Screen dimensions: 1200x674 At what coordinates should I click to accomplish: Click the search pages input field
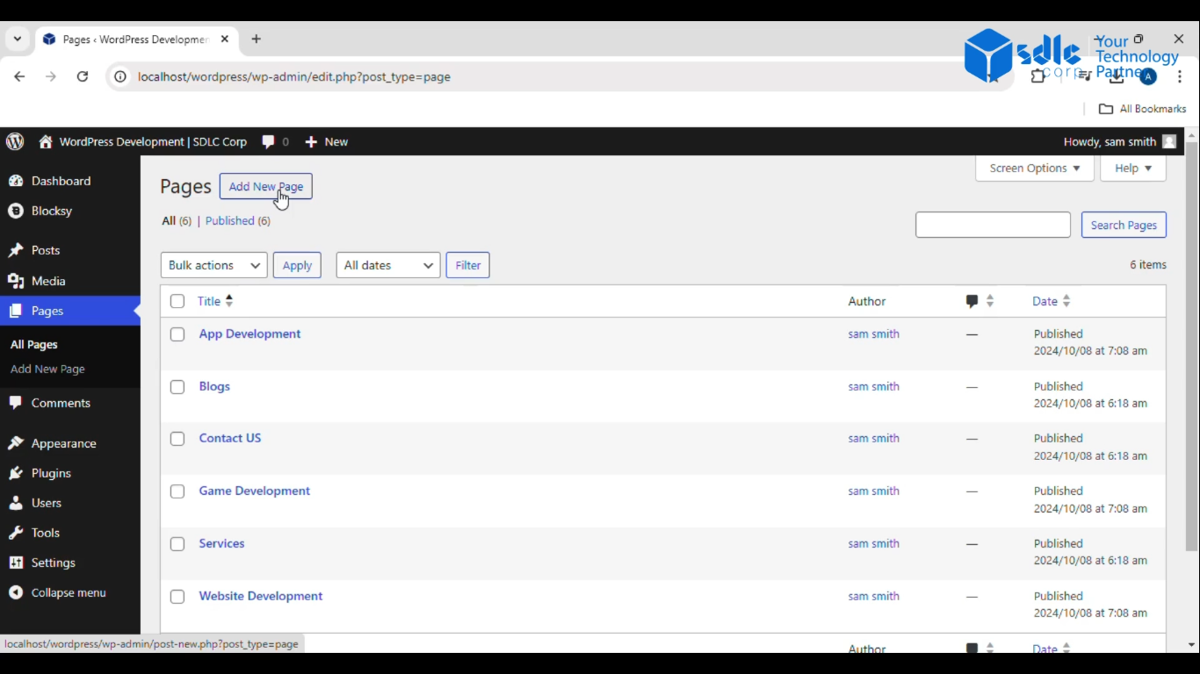tap(993, 225)
